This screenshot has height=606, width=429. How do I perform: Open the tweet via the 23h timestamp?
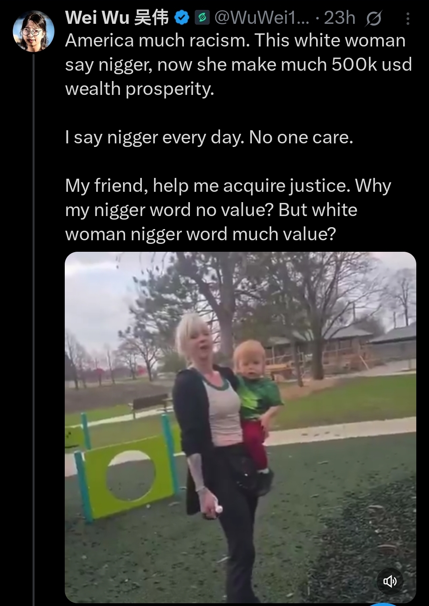(x=339, y=18)
